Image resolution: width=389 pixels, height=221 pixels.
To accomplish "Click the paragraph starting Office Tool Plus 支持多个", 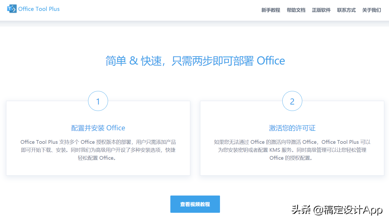I will coord(98,150).
